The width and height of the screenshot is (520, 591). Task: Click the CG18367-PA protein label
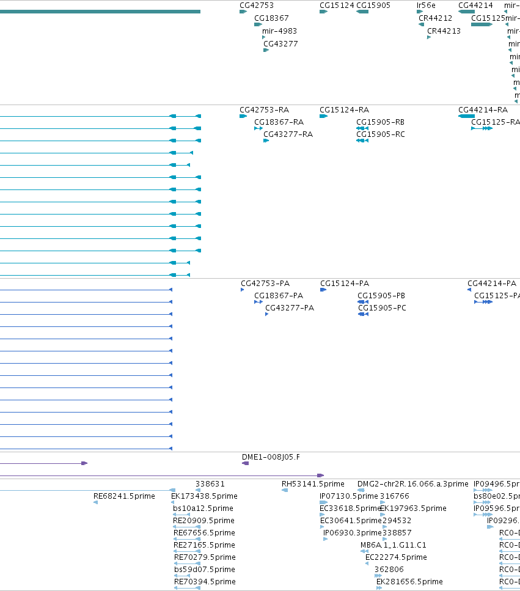pos(279,296)
